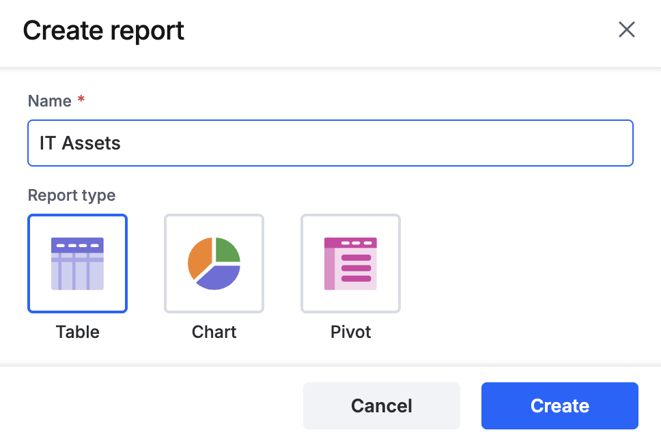
Task: Click the Table label text
Action: (x=78, y=332)
